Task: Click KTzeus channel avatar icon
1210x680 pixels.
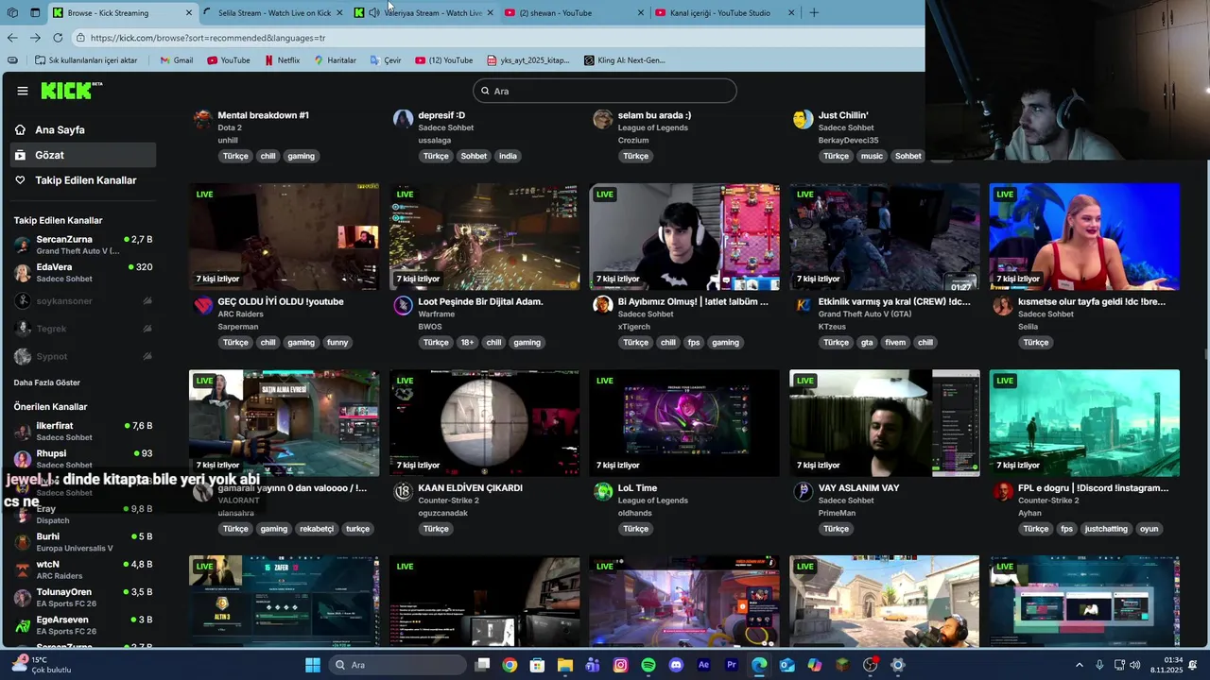Action: click(804, 305)
